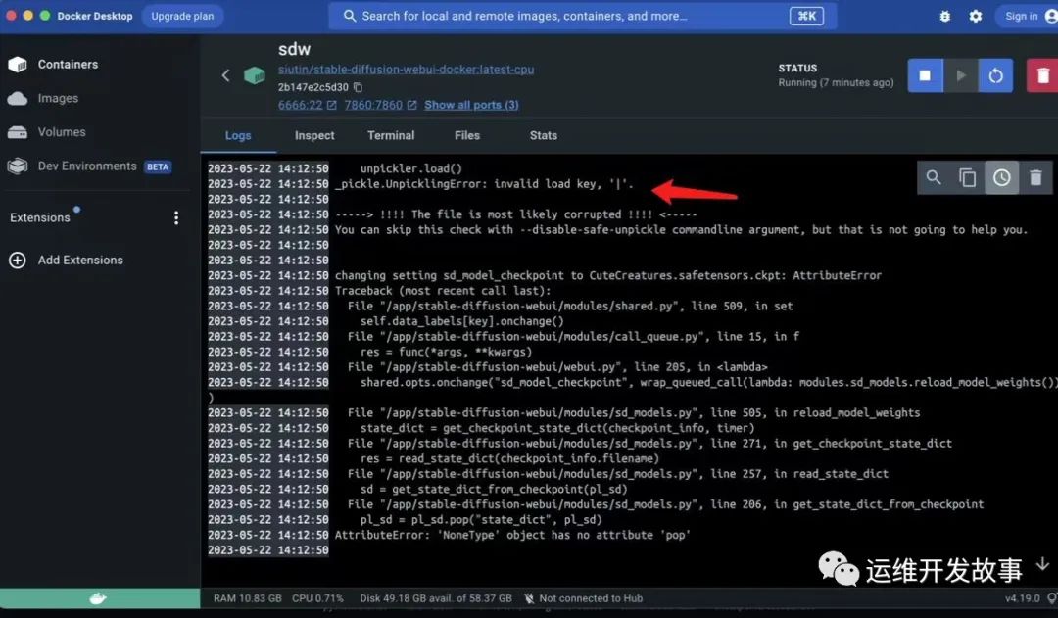Viewport: 1058px width, 618px height.
Task: Copy the logs to clipboard
Action: (x=968, y=177)
